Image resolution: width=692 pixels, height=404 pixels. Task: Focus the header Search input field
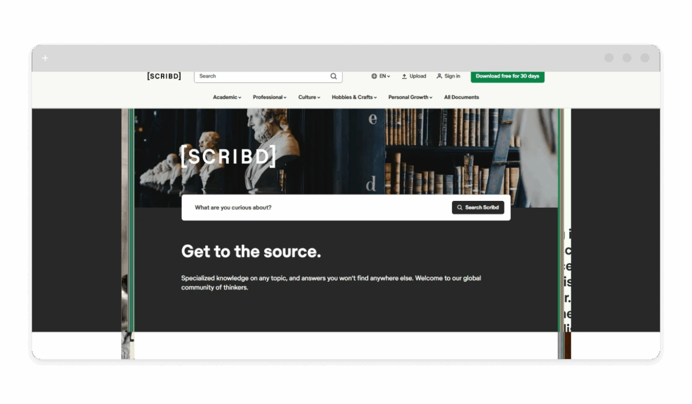coord(262,76)
